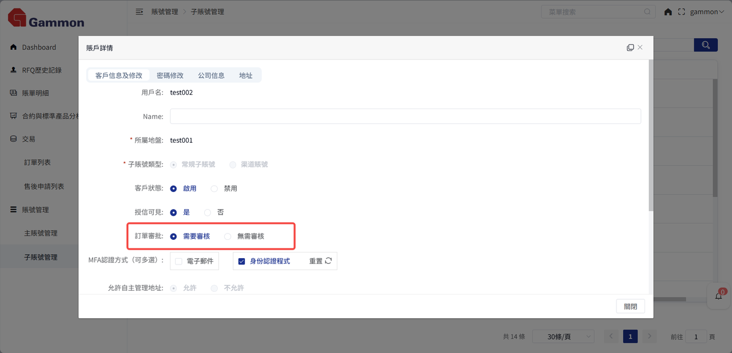Select 無需審核 order approval option
732x353 pixels.
click(228, 236)
